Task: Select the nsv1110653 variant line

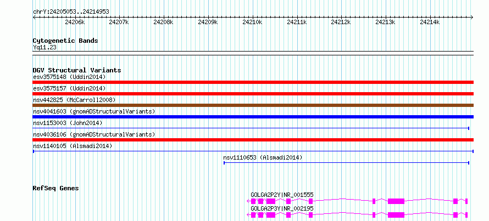Action: [x=347, y=163]
